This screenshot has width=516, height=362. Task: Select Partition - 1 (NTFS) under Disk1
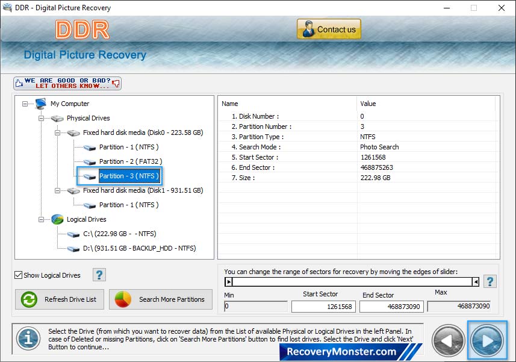tap(129, 205)
